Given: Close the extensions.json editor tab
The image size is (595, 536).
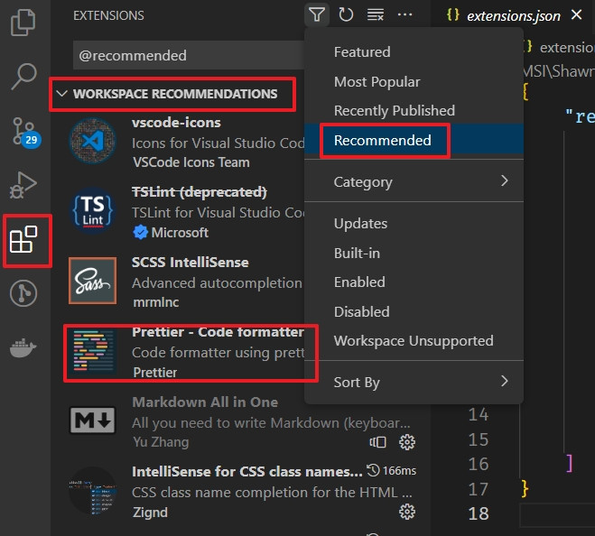Looking at the screenshot, I should point(576,15).
